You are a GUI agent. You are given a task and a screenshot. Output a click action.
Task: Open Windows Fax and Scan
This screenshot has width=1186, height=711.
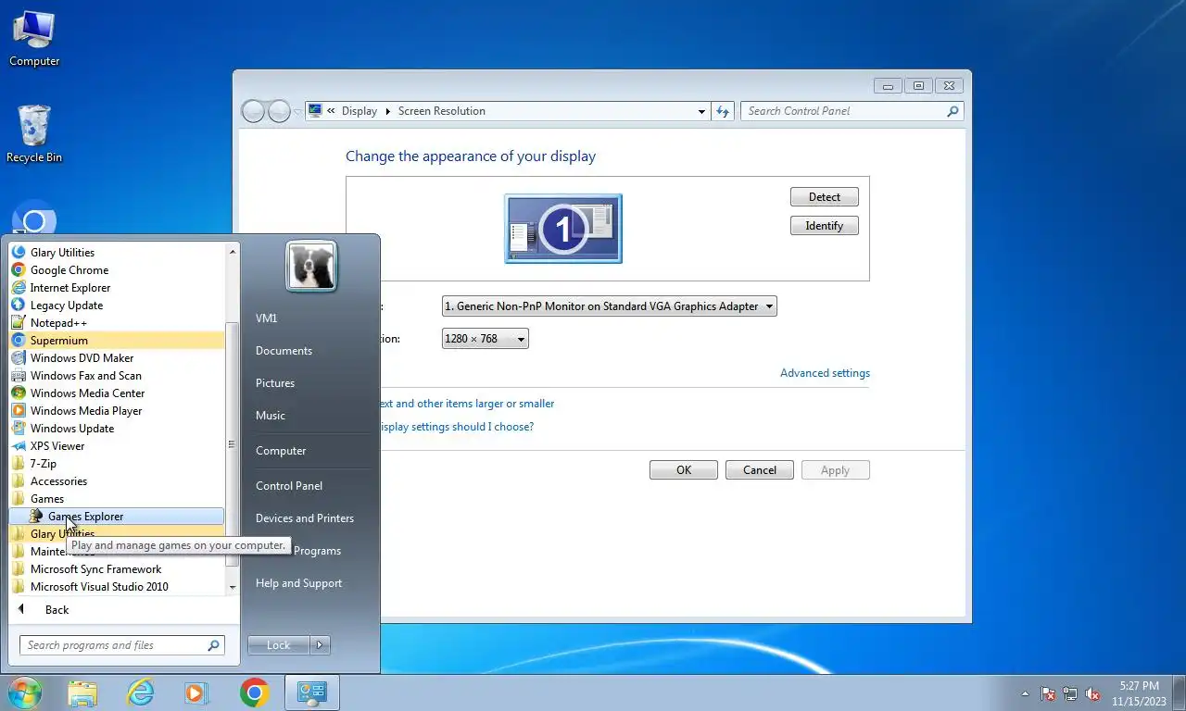pyautogui.click(x=117, y=375)
